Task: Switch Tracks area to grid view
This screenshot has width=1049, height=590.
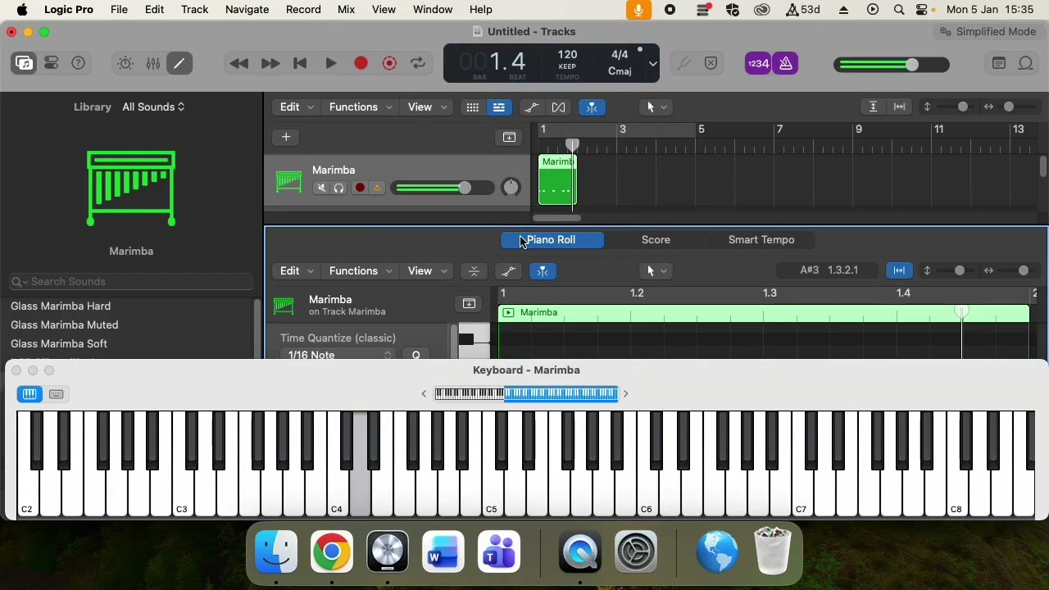Action: (472, 107)
